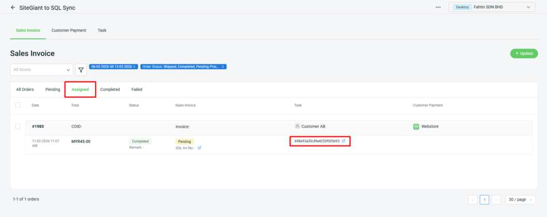
Task: Open task link 698e93a20c8fa4252f005e93
Action: click(316, 141)
